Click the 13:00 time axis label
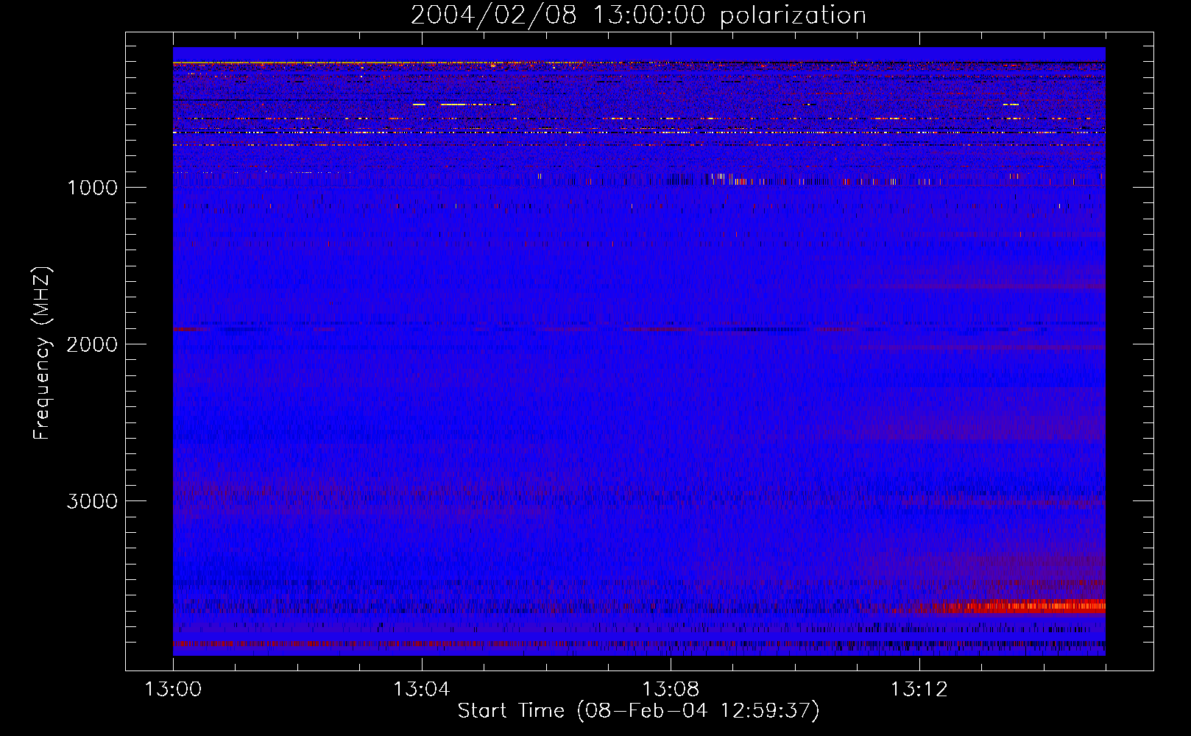Screen dimensions: 1191x736 [173, 690]
